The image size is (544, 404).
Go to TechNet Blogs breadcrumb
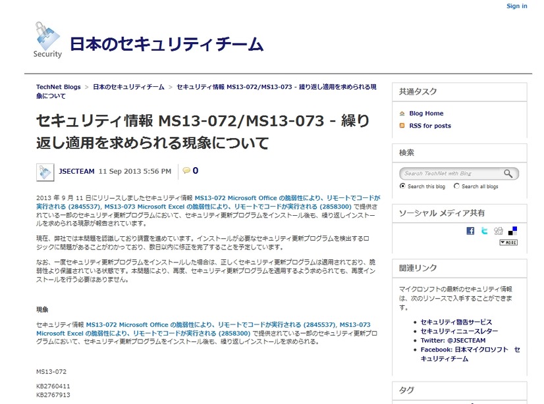[x=58, y=87]
